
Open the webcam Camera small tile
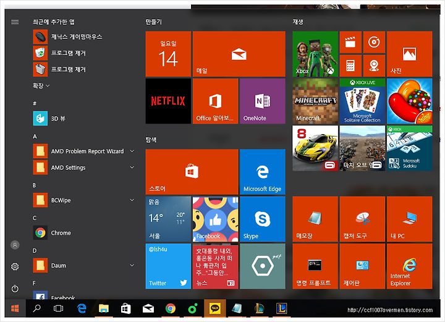click(x=374, y=66)
